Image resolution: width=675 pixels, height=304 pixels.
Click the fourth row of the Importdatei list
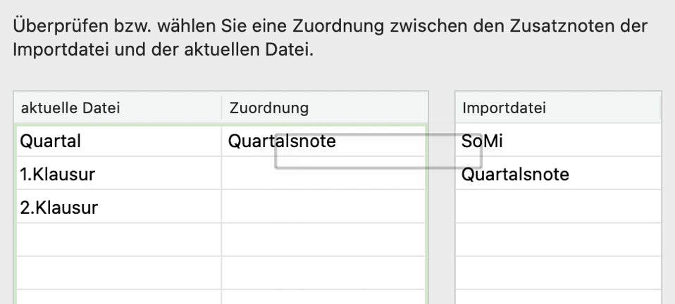click(x=558, y=240)
